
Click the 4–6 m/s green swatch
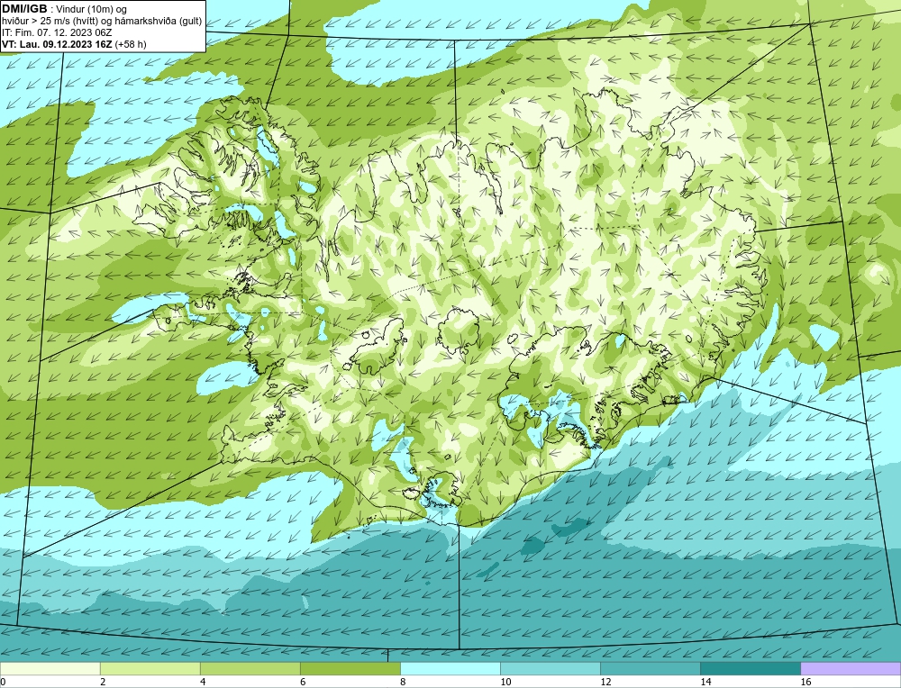tap(250, 668)
